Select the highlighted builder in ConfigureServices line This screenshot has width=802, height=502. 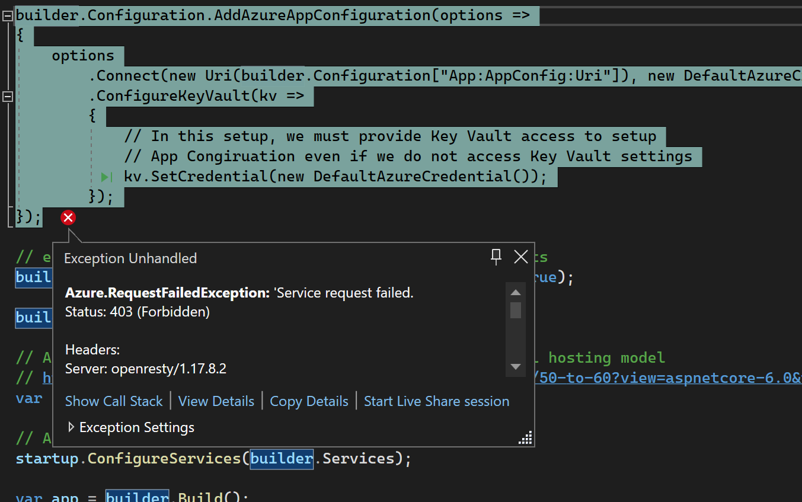[x=282, y=458]
